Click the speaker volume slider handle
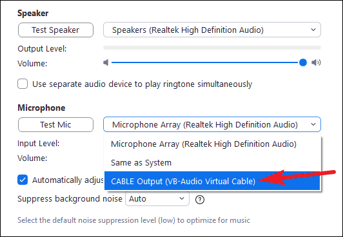The image size is (343, 237). point(303,62)
